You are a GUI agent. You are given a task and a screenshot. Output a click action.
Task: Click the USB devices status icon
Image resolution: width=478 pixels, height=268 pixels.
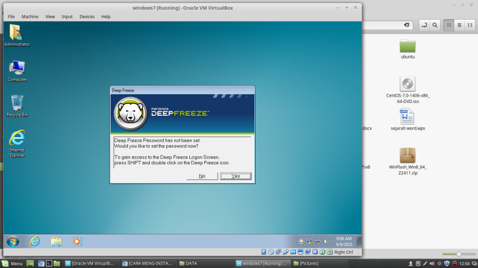point(286,252)
